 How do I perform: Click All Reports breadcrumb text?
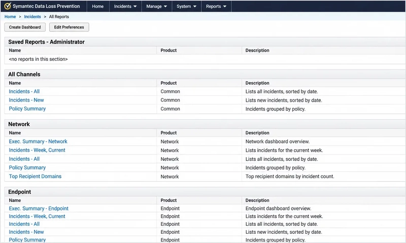click(59, 17)
